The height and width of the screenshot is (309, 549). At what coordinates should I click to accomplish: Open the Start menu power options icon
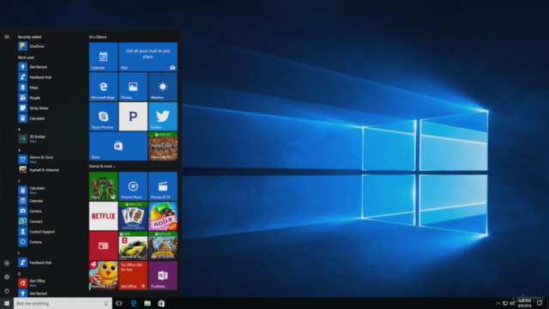pos(7,291)
